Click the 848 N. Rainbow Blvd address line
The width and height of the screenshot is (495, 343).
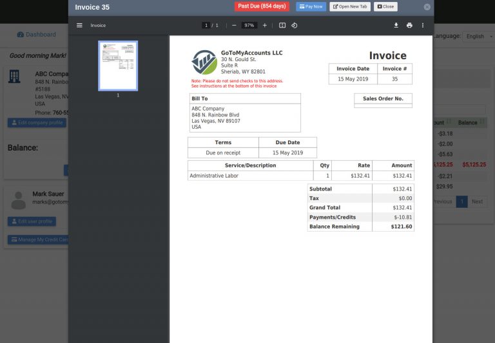215,115
